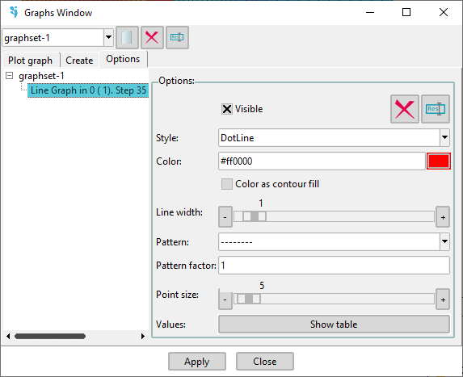Collapse the graphset-1 tree node

pos(10,76)
